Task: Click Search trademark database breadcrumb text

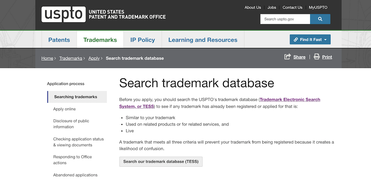Action: (x=135, y=58)
